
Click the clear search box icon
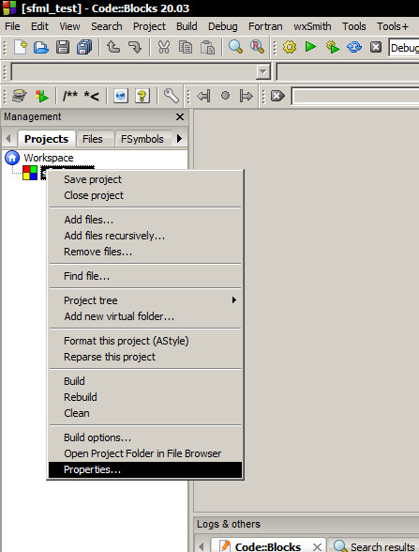click(x=277, y=96)
